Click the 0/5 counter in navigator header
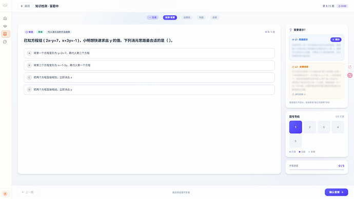354x199 pixels. pos(340,116)
